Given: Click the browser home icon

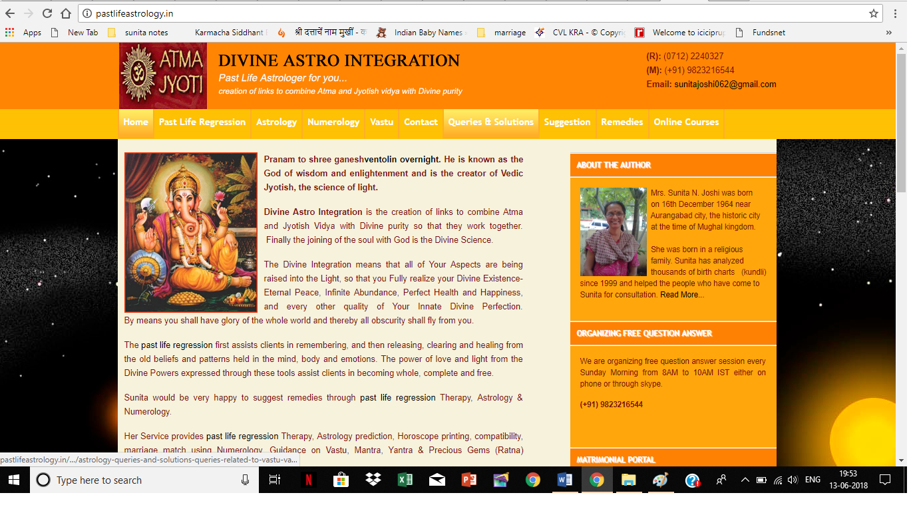Looking at the screenshot, I should (x=66, y=13).
